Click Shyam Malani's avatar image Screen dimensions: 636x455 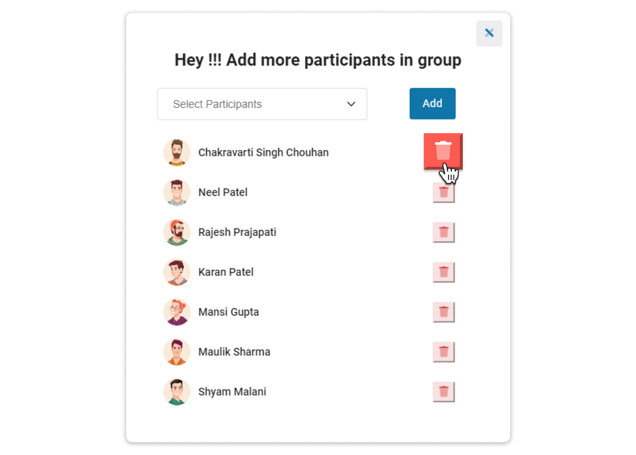pos(177,391)
